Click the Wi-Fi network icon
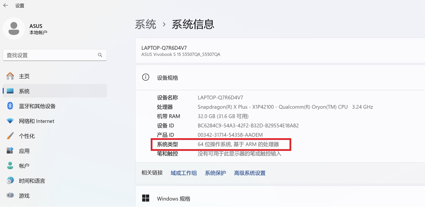 (10, 121)
